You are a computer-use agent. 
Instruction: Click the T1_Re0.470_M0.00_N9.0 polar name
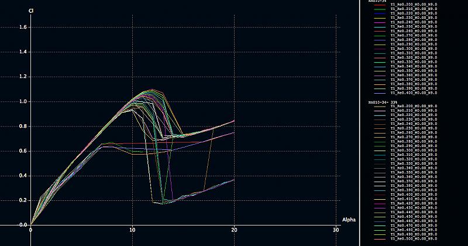coord(414,225)
